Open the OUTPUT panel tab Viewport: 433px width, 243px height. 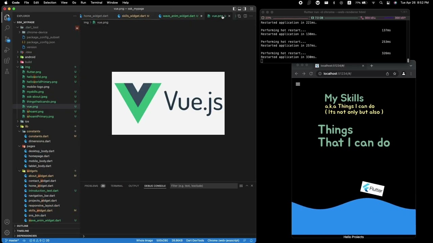click(x=134, y=186)
